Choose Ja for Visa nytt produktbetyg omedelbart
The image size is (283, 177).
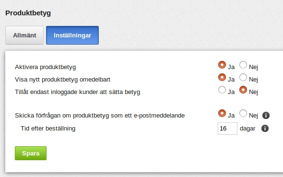pos(222,77)
